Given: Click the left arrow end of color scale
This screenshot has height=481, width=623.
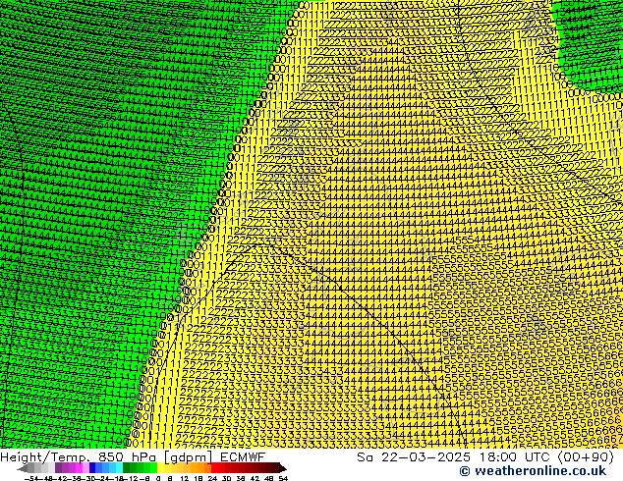Looking at the screenshot, I should click(22, 468).
